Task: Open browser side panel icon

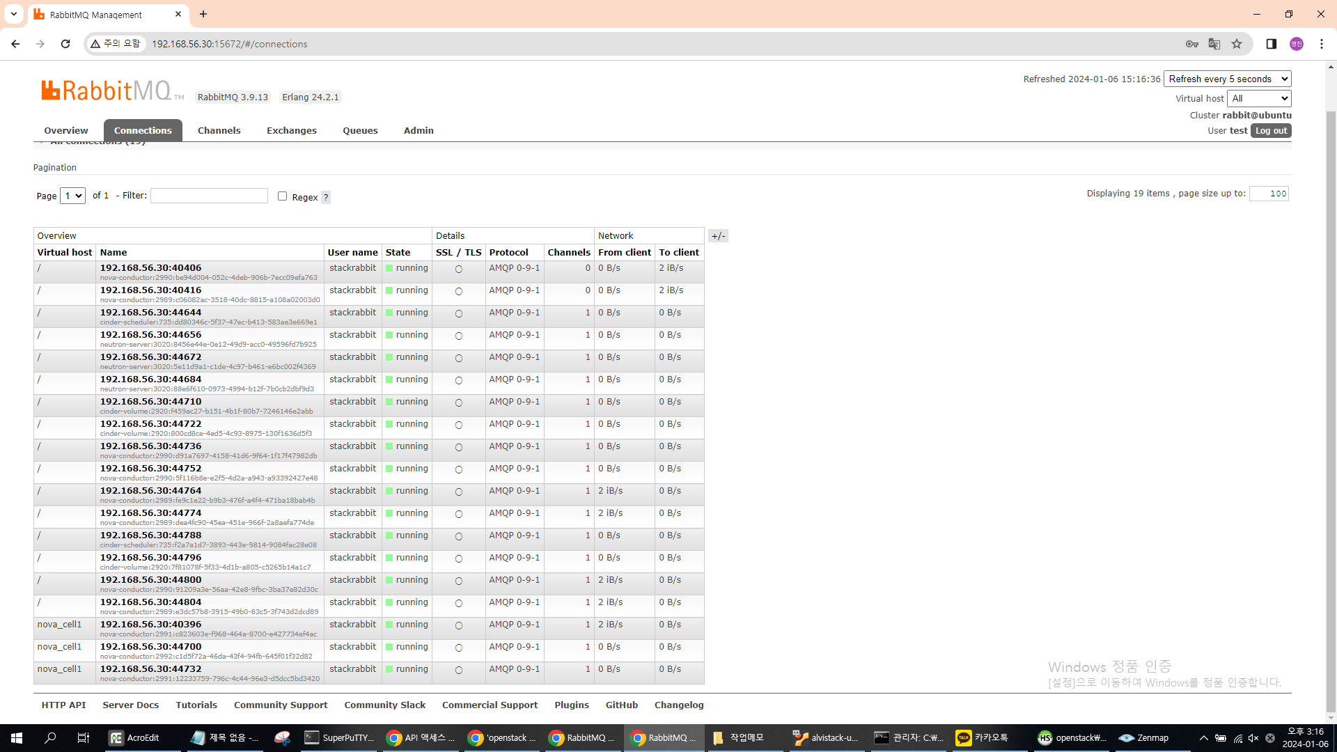Action: 1271,44
